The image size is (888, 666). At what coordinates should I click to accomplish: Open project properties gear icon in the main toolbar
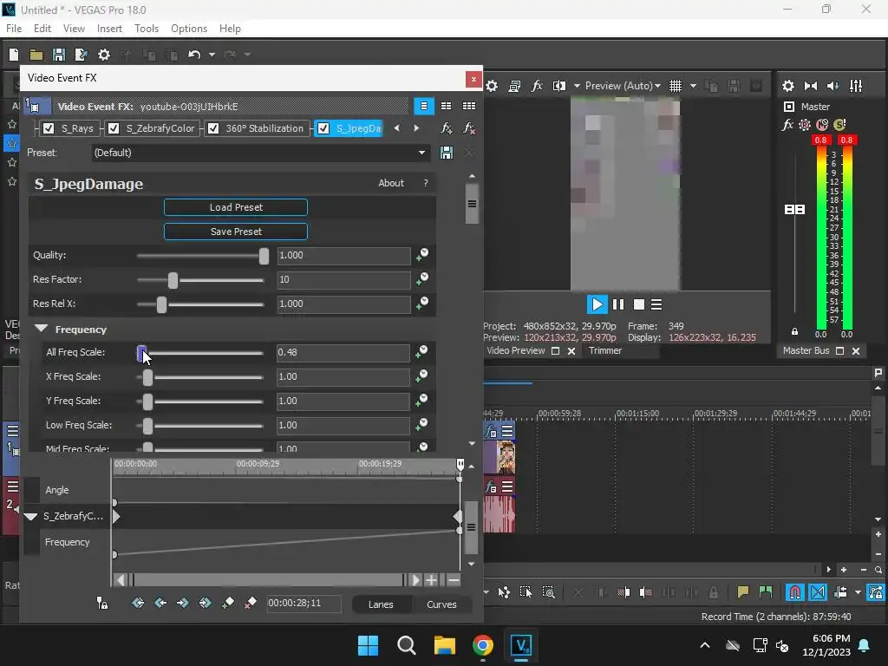point(104,55)
